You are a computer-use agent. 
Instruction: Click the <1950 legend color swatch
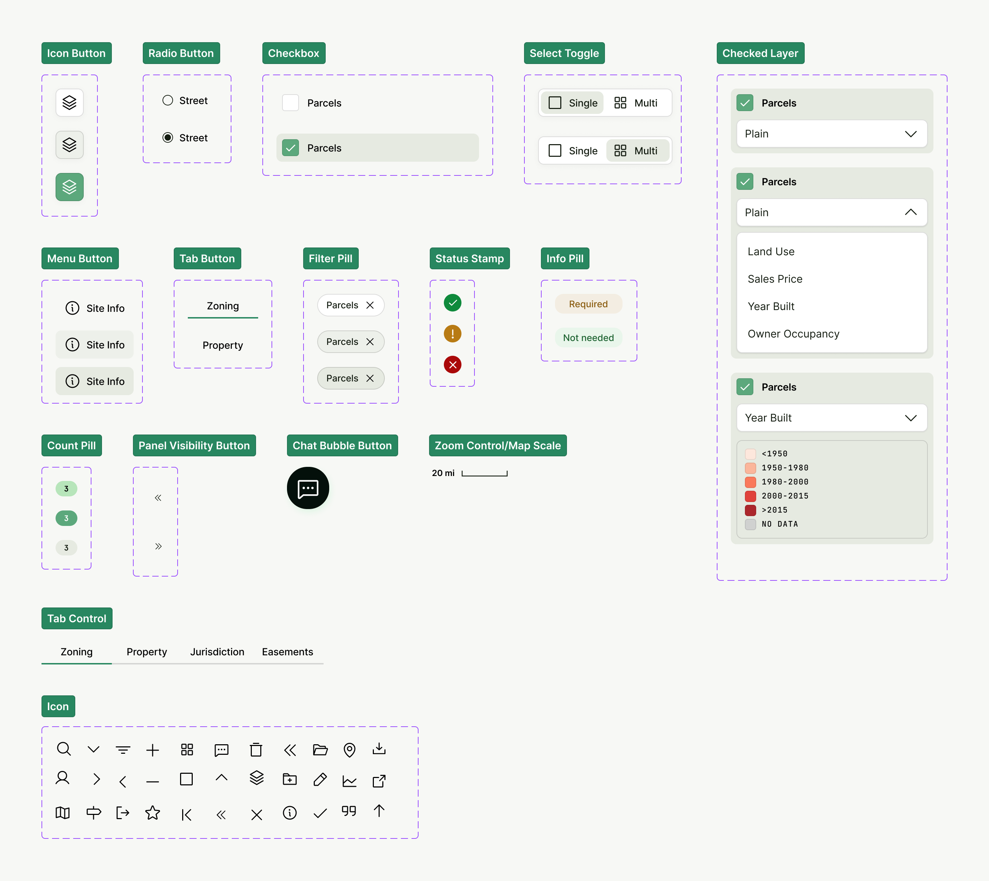[750, 454]
